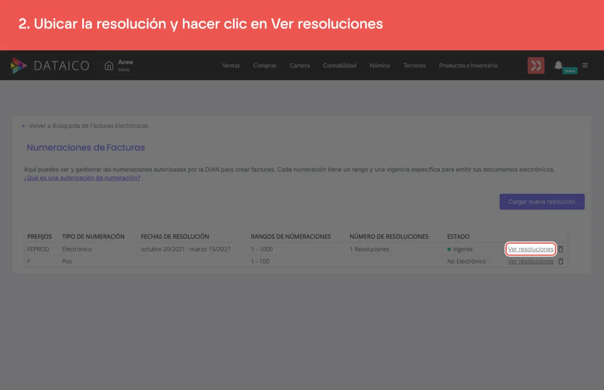Open the hamburger menu icon
The image size is (604, 390).
585,66
